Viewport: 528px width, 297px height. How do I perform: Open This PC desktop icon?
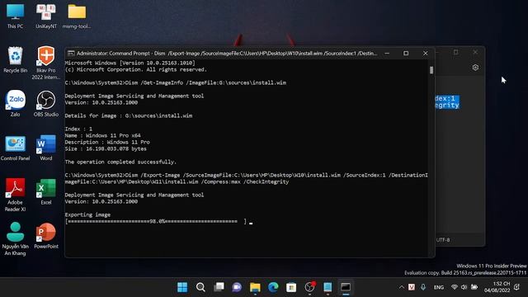15,16
